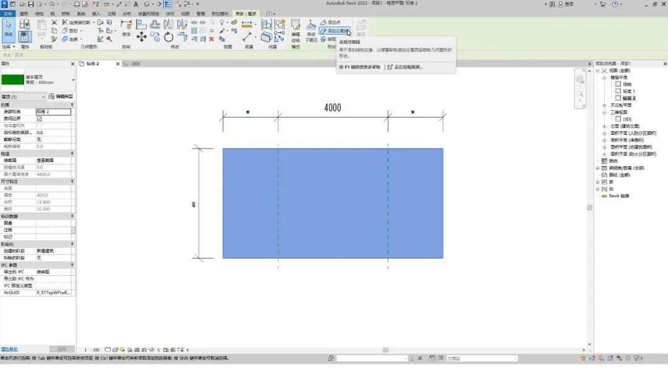
Task: Select the Rotate tool in ribbon
Action: pos(169,37)
